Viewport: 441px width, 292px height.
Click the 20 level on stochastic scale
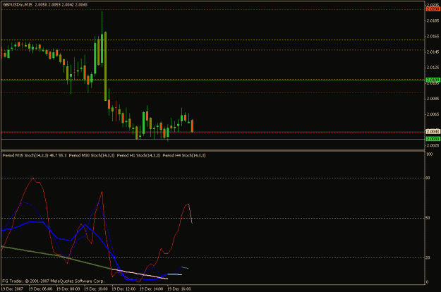pyautogui.click(x=428, y=257)
